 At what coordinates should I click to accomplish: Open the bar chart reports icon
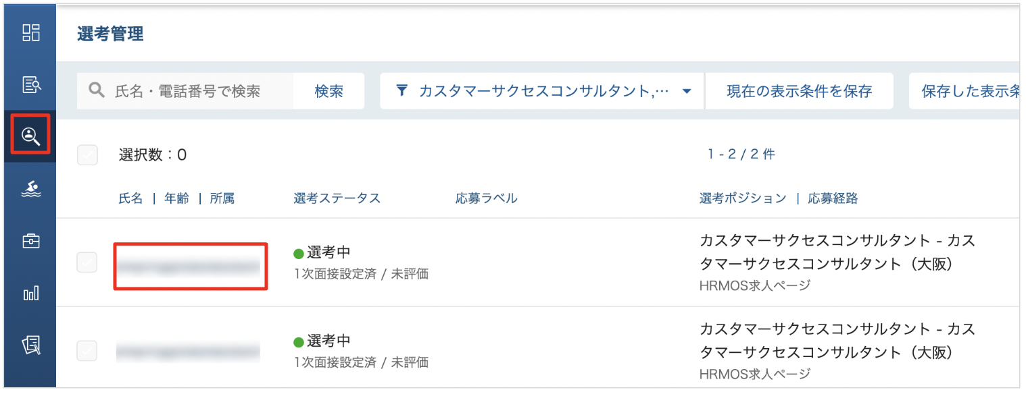(x=31, y=293)
